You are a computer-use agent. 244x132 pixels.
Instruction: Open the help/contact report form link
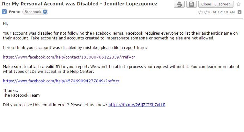point(69,57)
